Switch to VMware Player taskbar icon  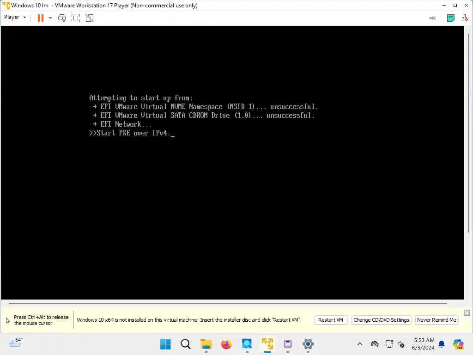coord(267,344)
